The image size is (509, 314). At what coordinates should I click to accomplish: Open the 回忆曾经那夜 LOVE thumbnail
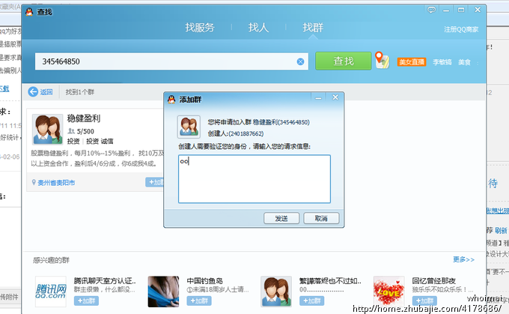pyautogui.click(x=389, y=292)
